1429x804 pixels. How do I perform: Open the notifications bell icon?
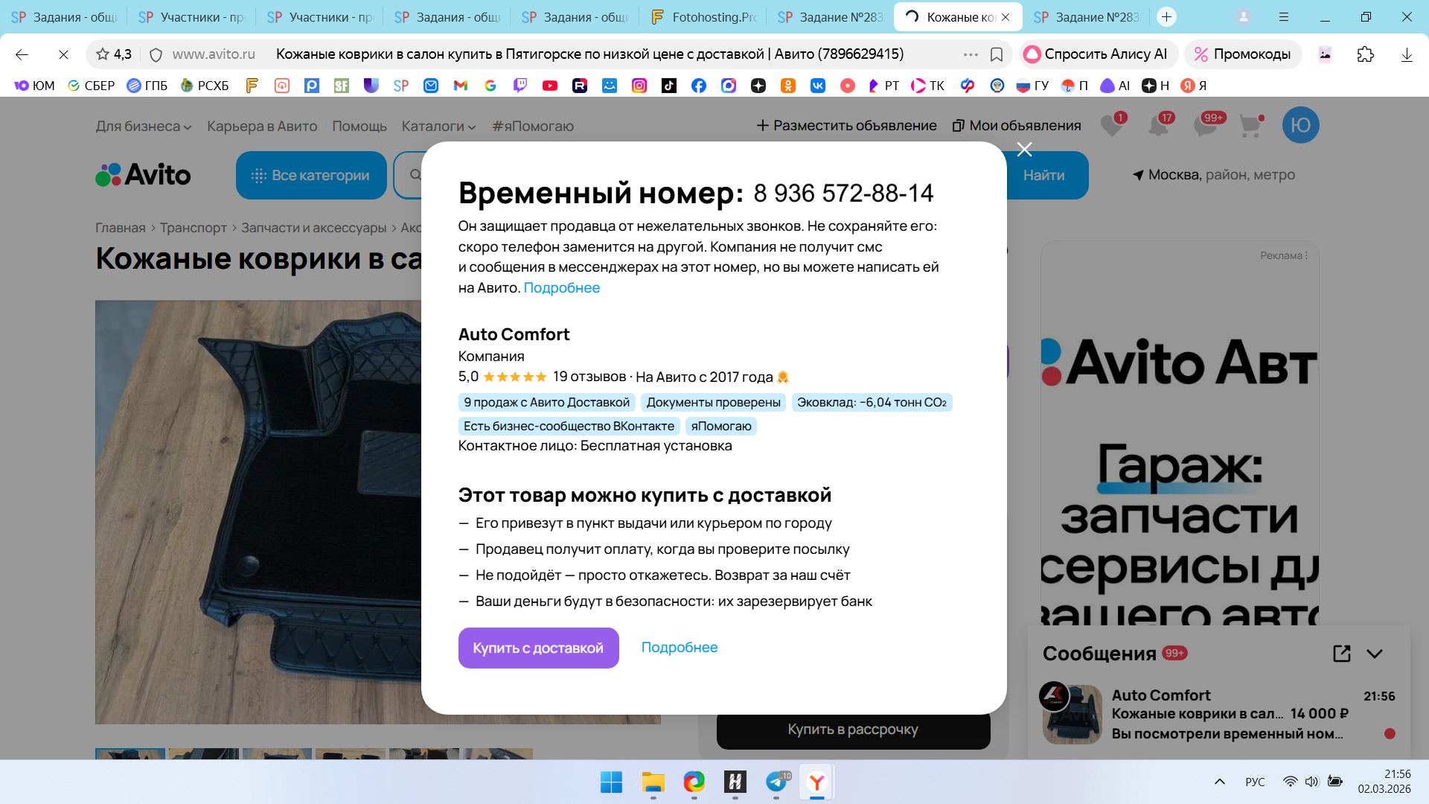click(x=1159, y=125)
